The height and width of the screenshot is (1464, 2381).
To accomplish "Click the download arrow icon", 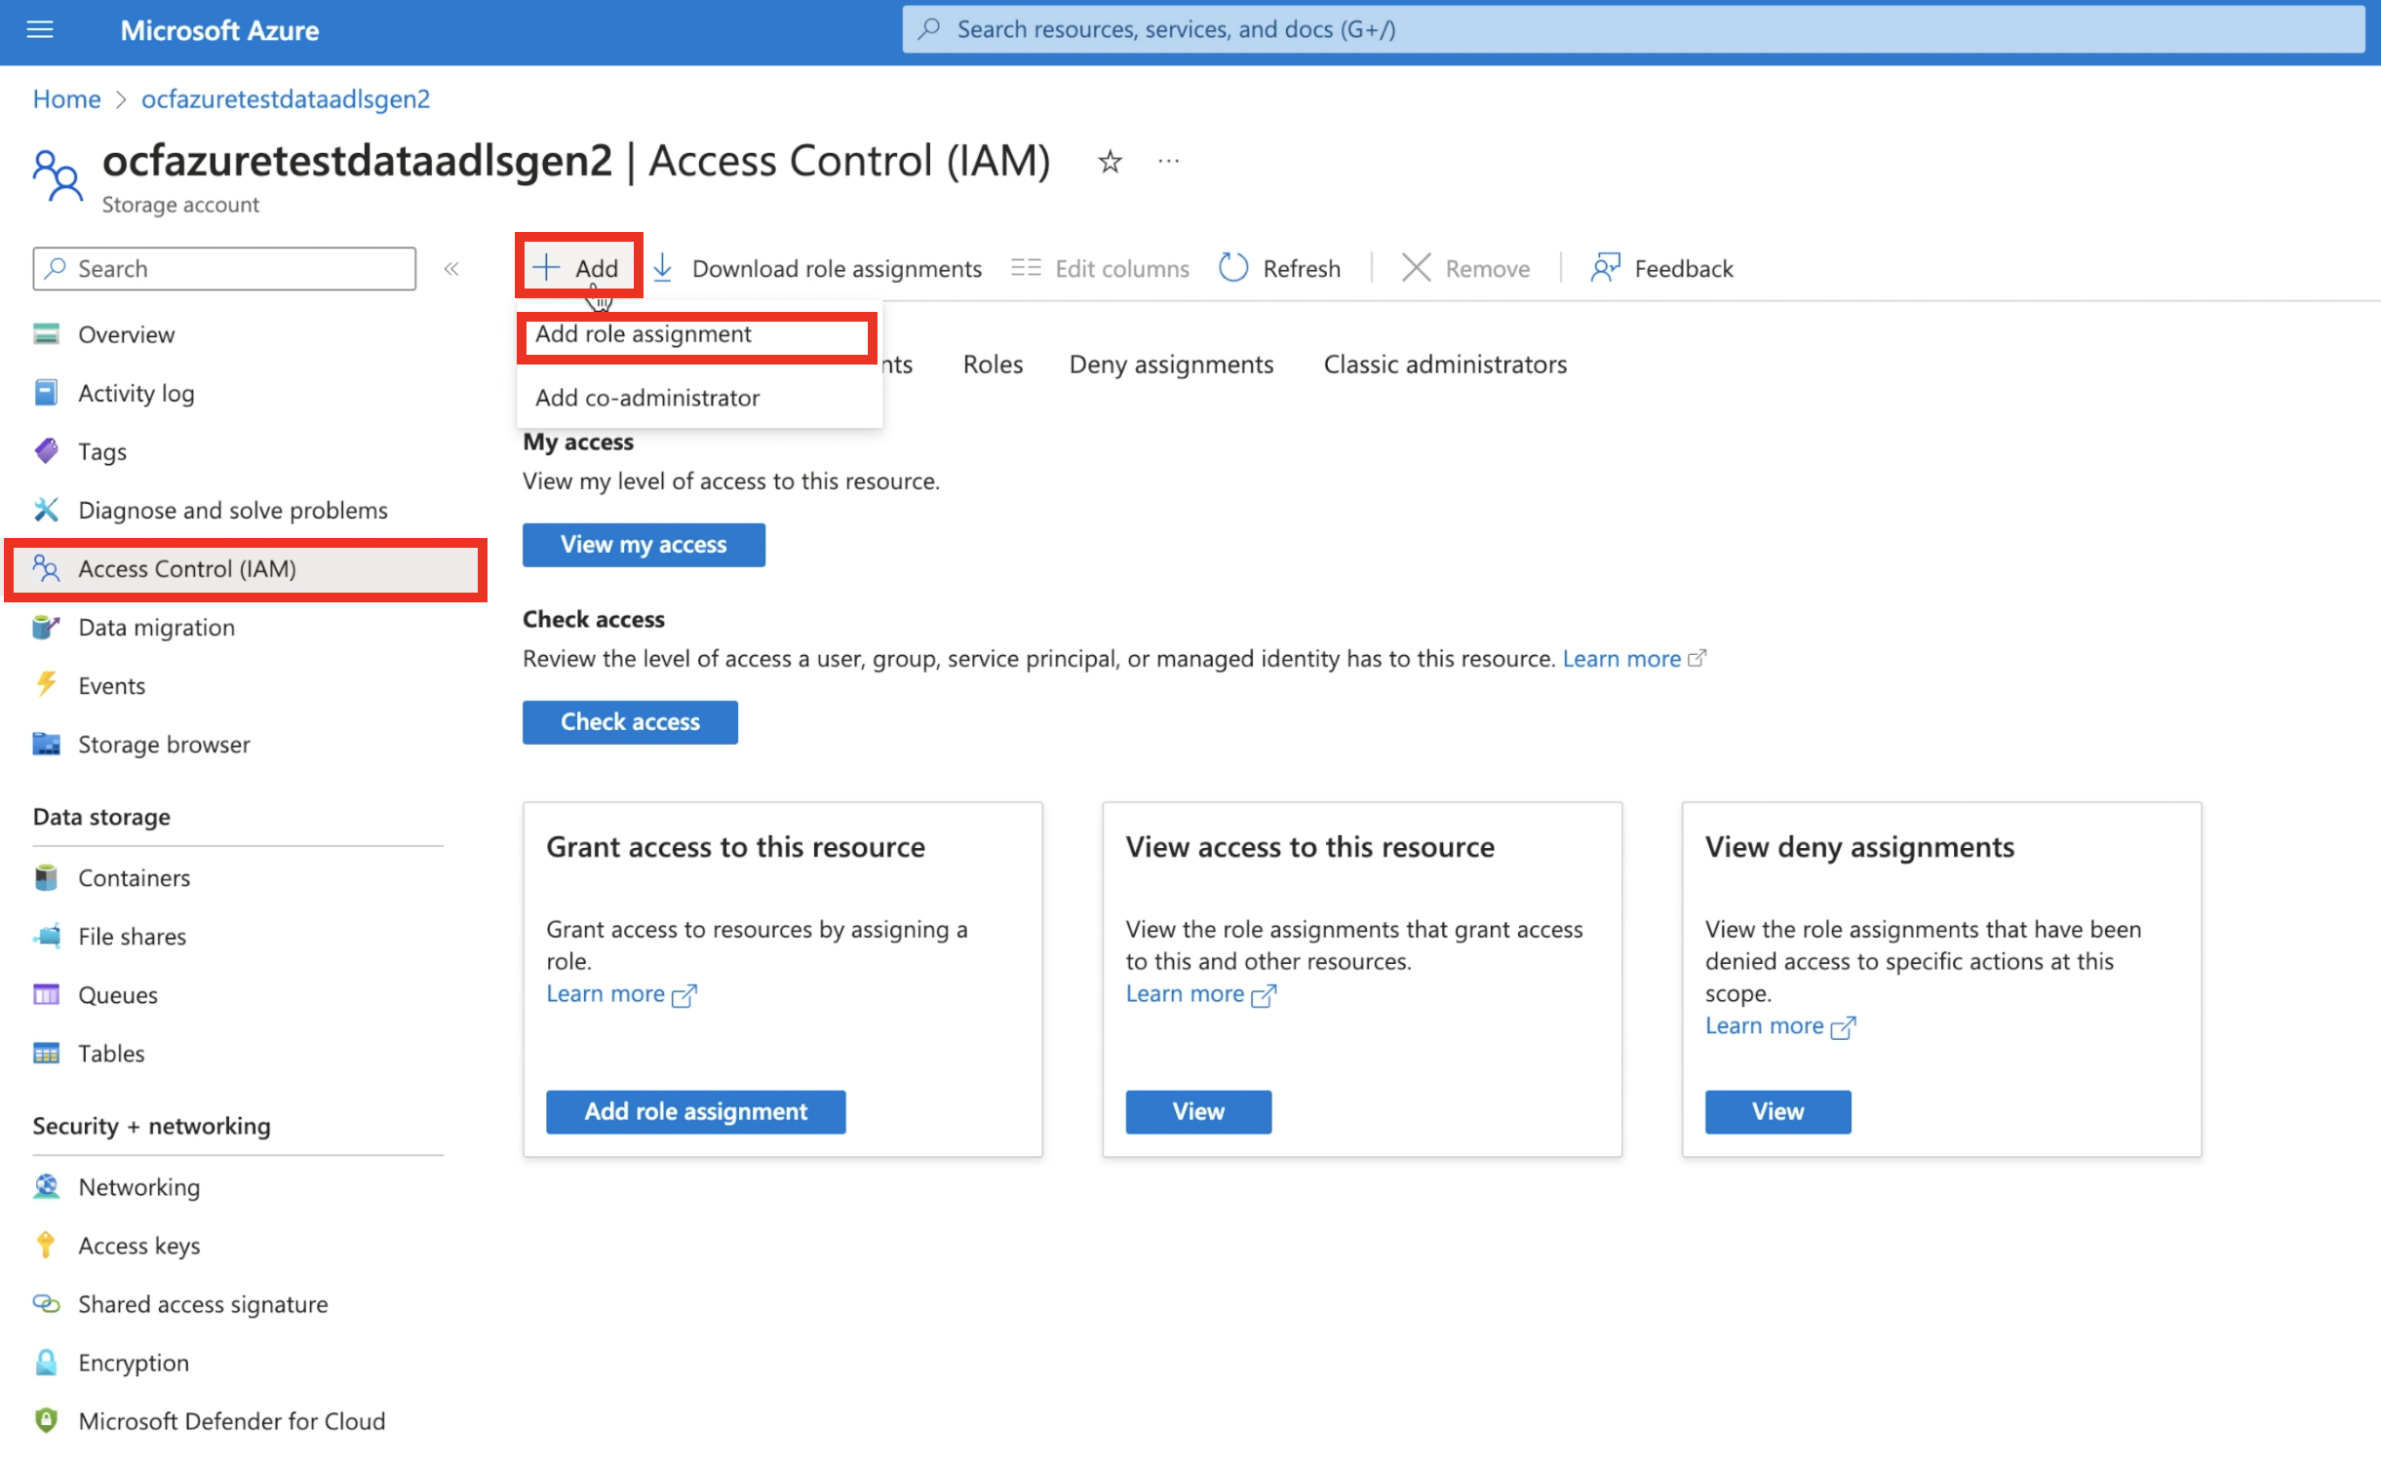I will [x=663, y=267].
